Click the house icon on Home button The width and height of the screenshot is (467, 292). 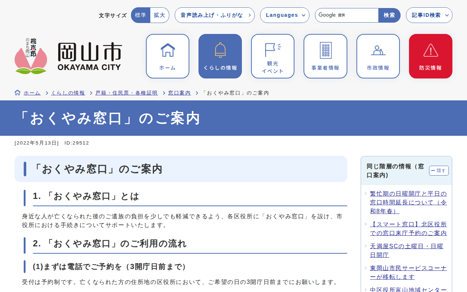[167, 50]
